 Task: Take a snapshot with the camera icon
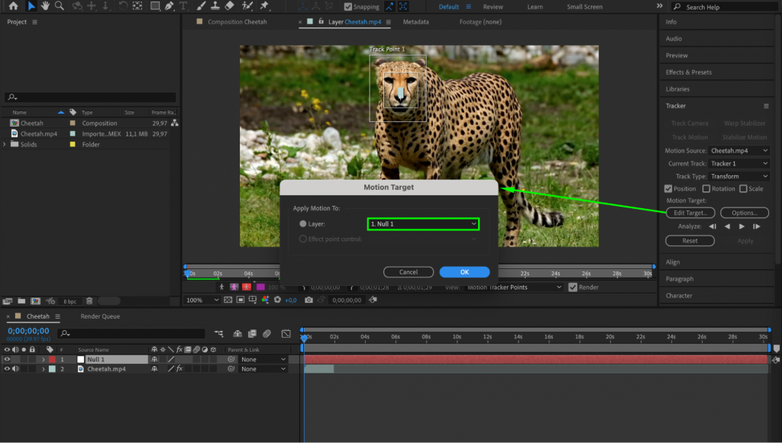click(x=309, y=300)
